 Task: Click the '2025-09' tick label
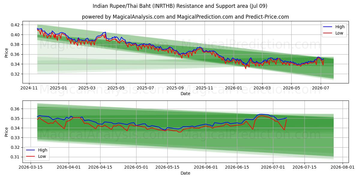click(x=175, y=88)
